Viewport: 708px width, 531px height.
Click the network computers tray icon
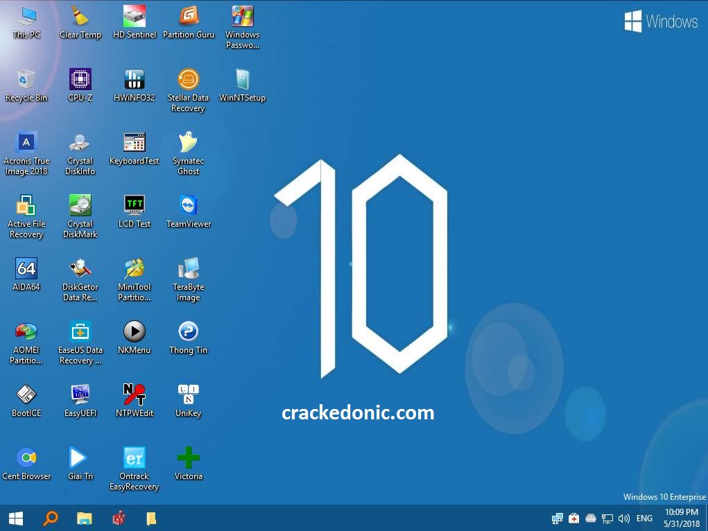click(558, 519)
